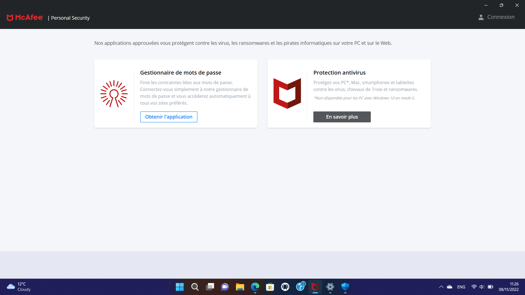Open taskbar Settings gear icon
The height and width of the screenshot is (295, 525).
click(330, 287)
